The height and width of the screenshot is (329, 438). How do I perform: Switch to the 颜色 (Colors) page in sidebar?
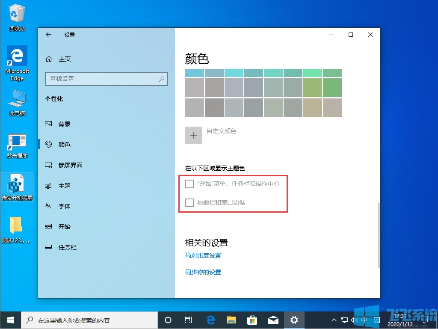pos(48,144)
